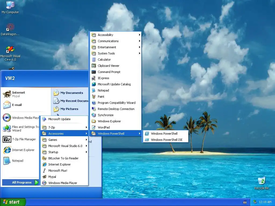Open Windows PowerShell ISE from submenu
The image size is (275, 206).
[166, 139]
